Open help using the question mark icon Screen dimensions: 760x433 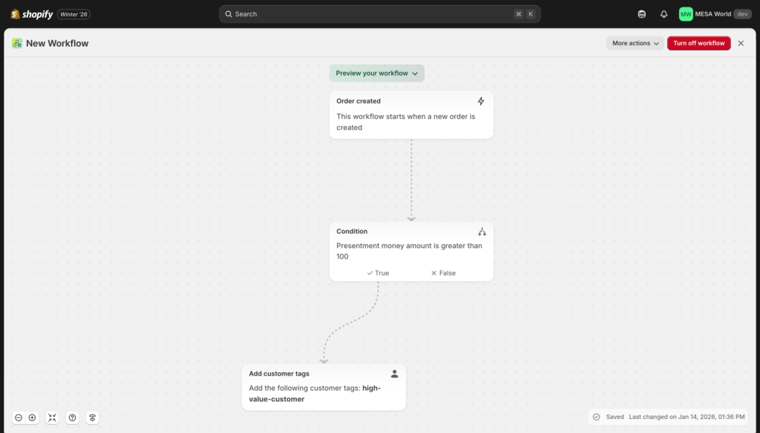[x=72, y=417]
